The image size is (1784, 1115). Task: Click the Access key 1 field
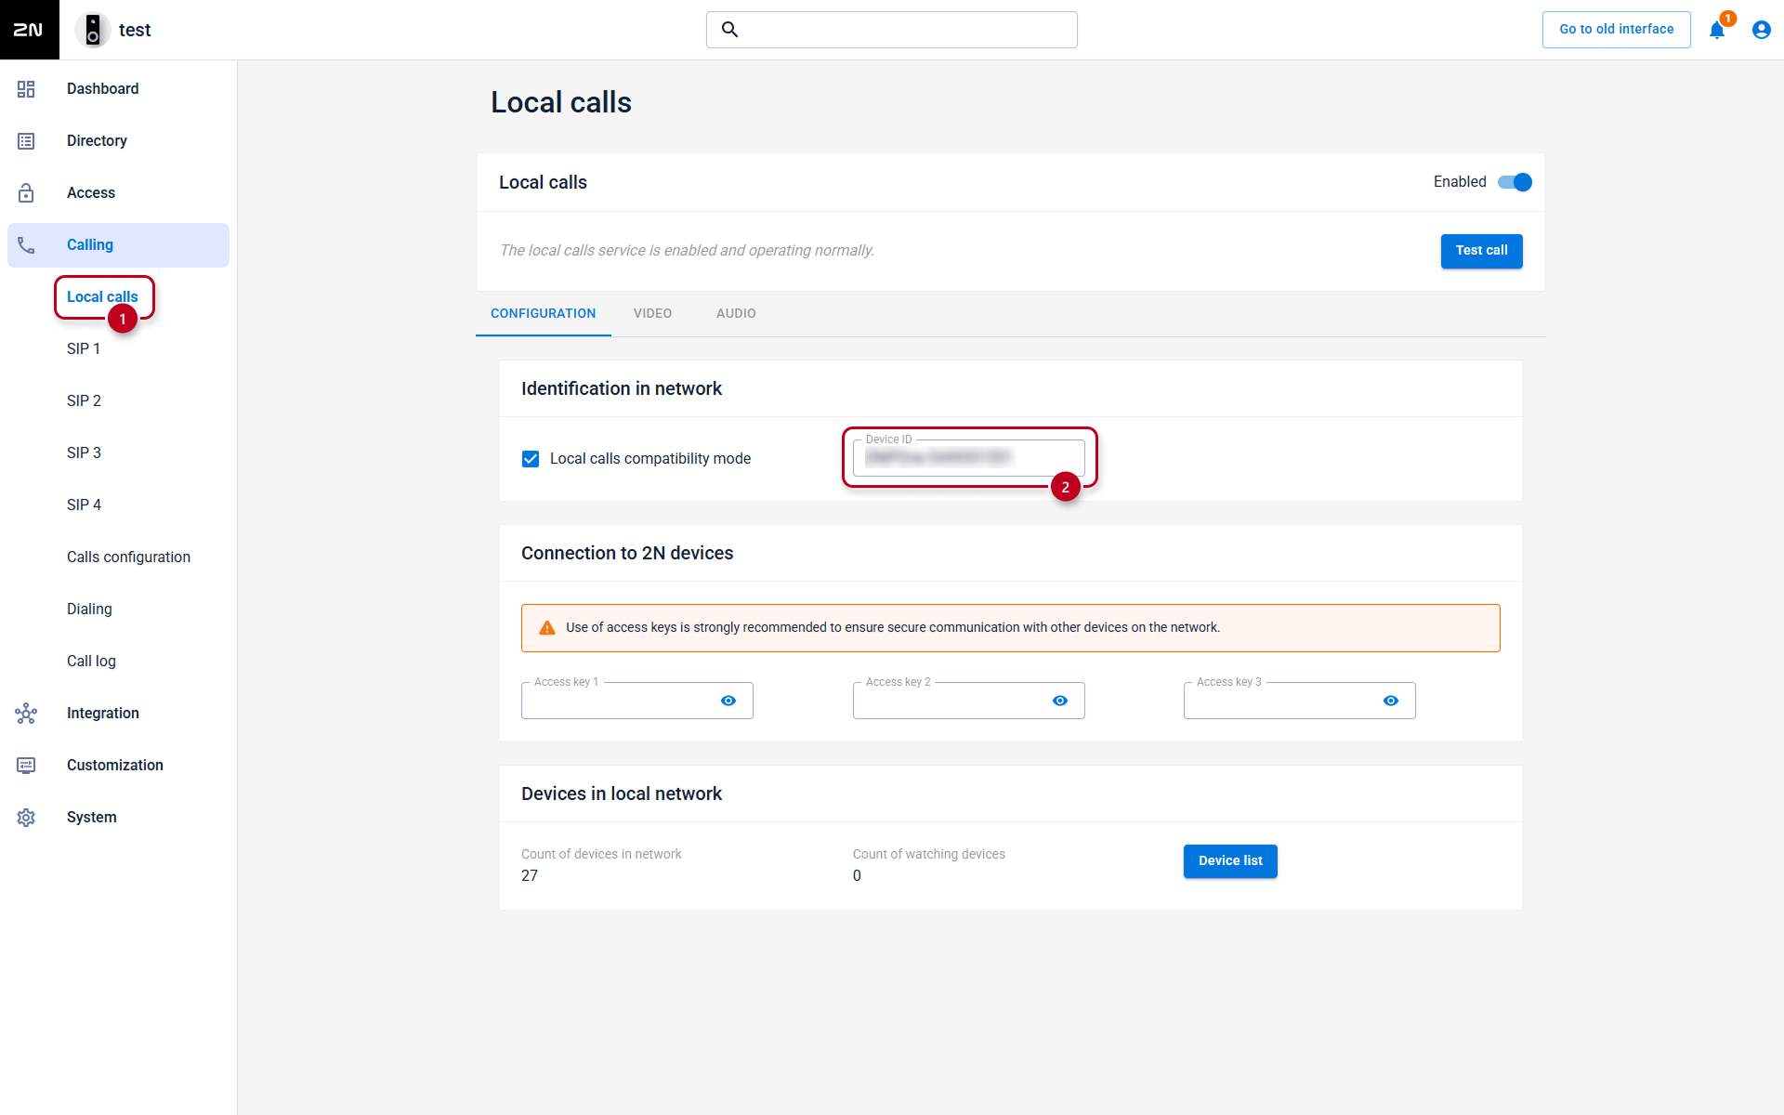(637, 701)
